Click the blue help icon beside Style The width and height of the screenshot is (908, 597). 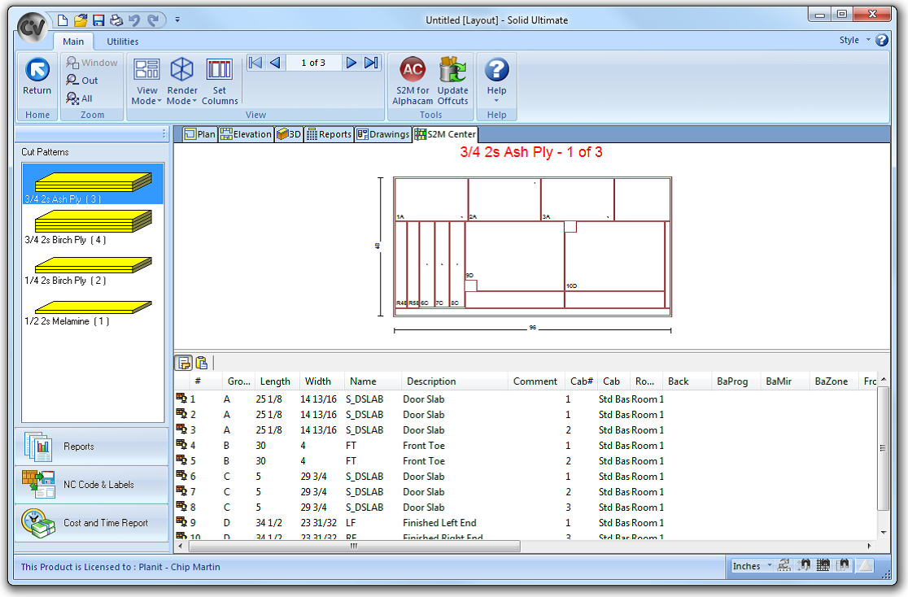coord(882,40)
